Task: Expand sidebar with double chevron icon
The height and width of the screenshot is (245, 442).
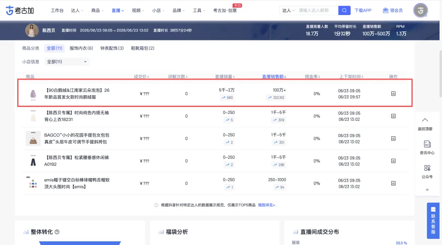Action: coord(427,190)
